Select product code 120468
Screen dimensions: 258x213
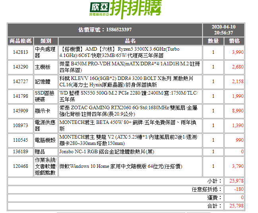coord(21,166)
